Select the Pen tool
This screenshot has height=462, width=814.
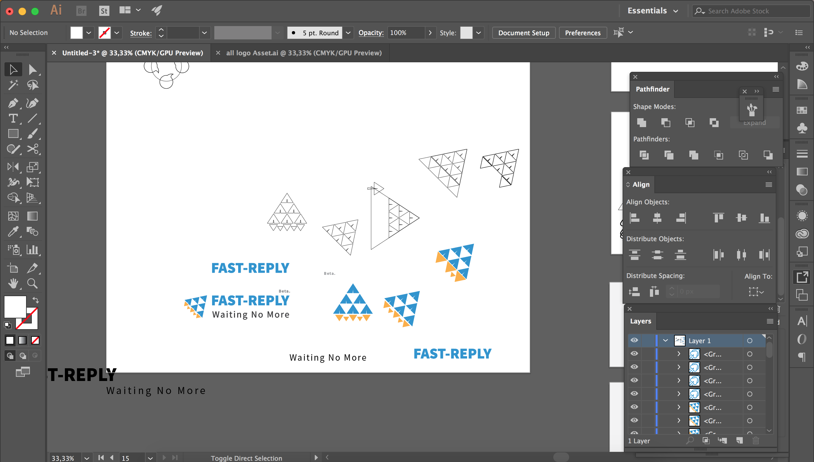coord(13,103)
